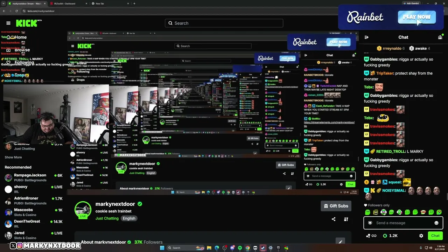Screen dimensions: 448x252
Task: Share the markynextdoor stream
Action: (334, 219)
